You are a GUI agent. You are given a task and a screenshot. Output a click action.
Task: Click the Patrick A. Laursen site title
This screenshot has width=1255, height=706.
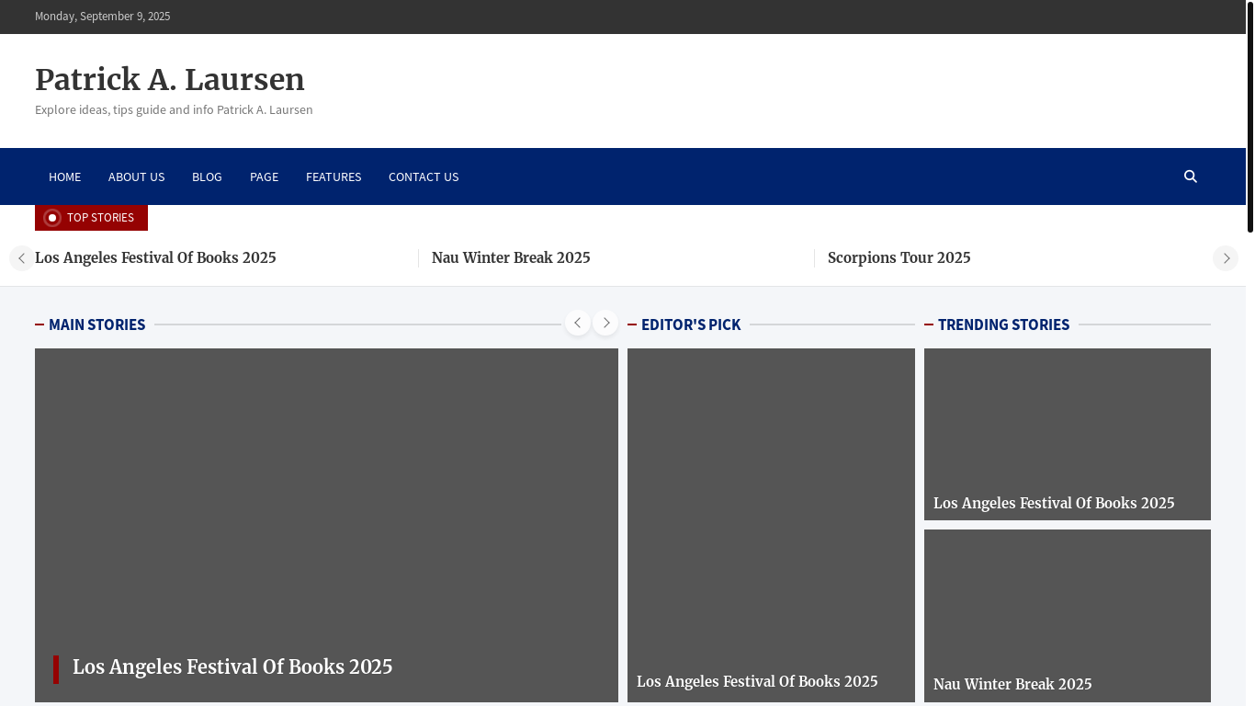(170, 80)
